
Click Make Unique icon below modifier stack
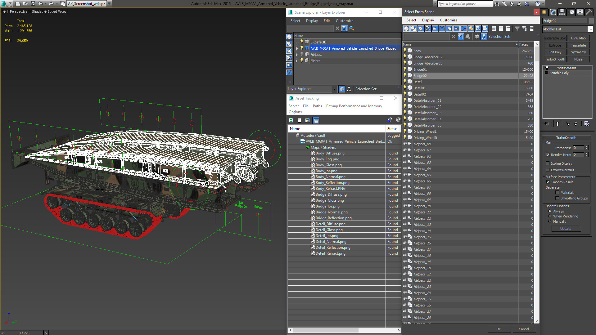pyautogui.click(x=568, y=123)
